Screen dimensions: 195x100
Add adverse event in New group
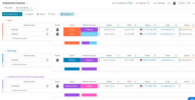[x=19, y=38]
